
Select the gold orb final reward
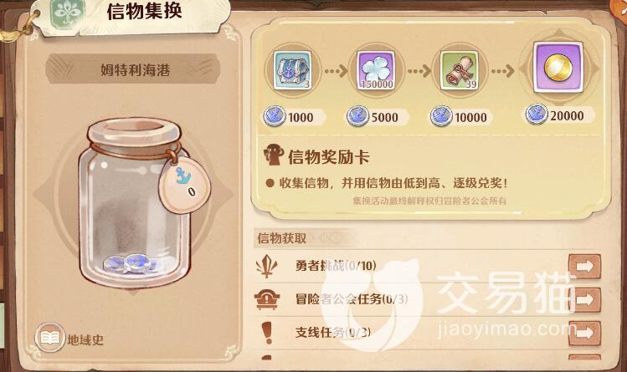point(558,68)
